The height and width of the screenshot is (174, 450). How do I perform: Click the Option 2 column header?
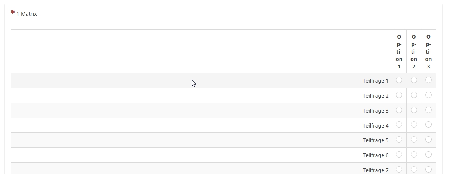pos(414,52)
